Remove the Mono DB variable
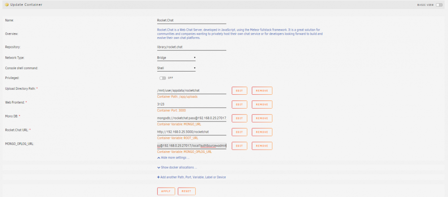The image size is (448, 197). 262,118
